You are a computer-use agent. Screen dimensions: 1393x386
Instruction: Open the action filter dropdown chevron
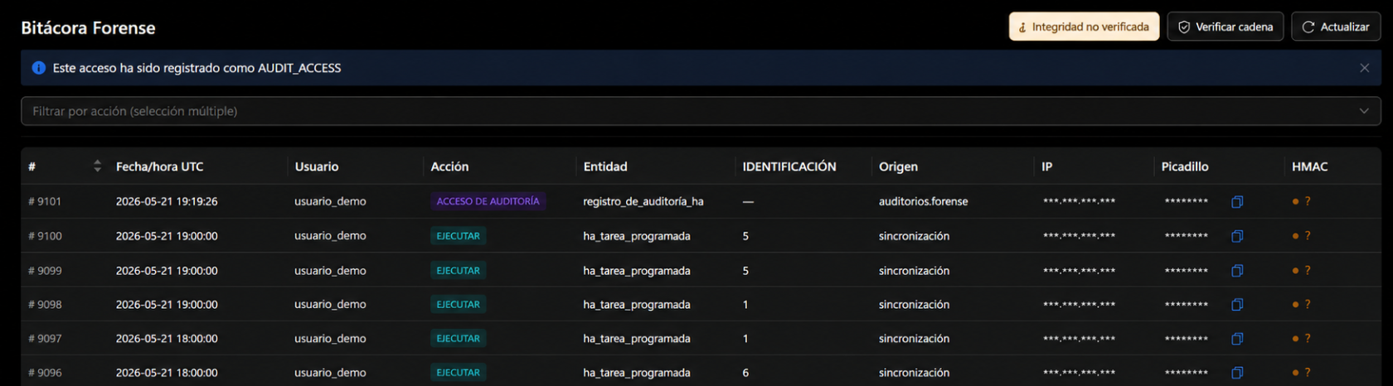(1364, 111)
